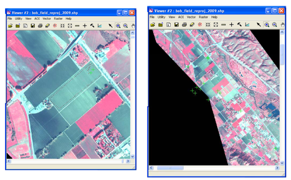Click the outward arrows zoom icon in left viewer
291x180 pixels.
[x=70, y=26]
